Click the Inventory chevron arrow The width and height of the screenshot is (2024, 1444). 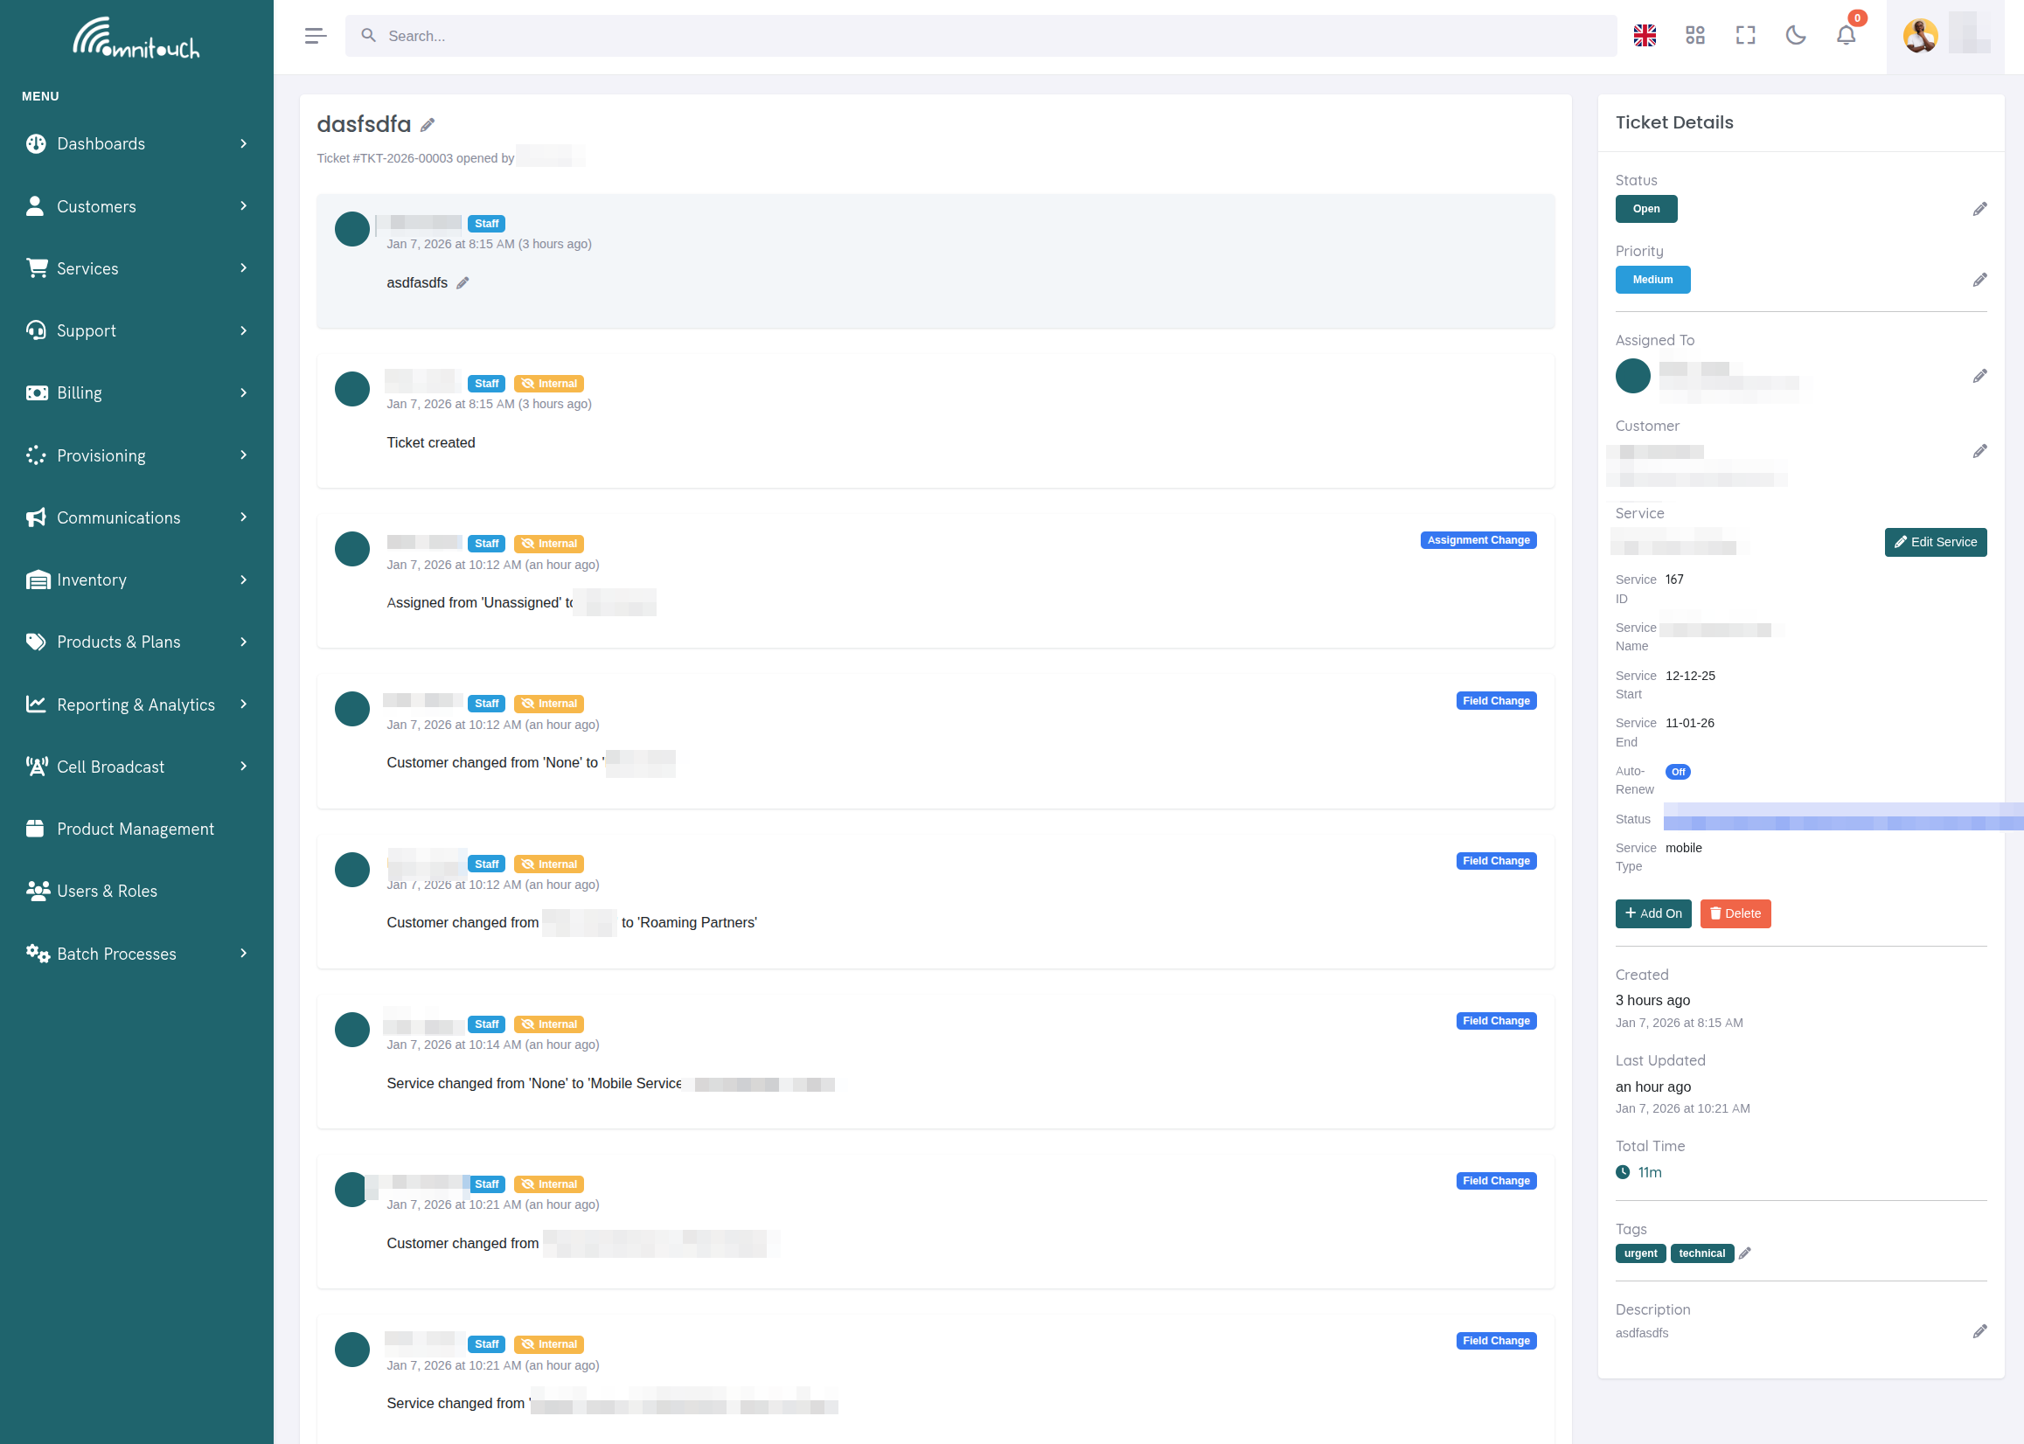pos(244,580)
